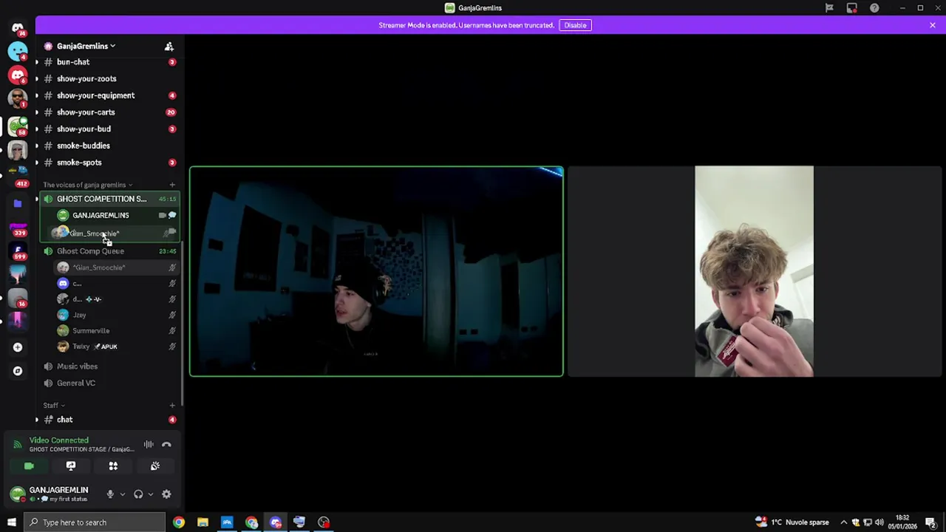Open the server folder icon

[x=18, y=203]
